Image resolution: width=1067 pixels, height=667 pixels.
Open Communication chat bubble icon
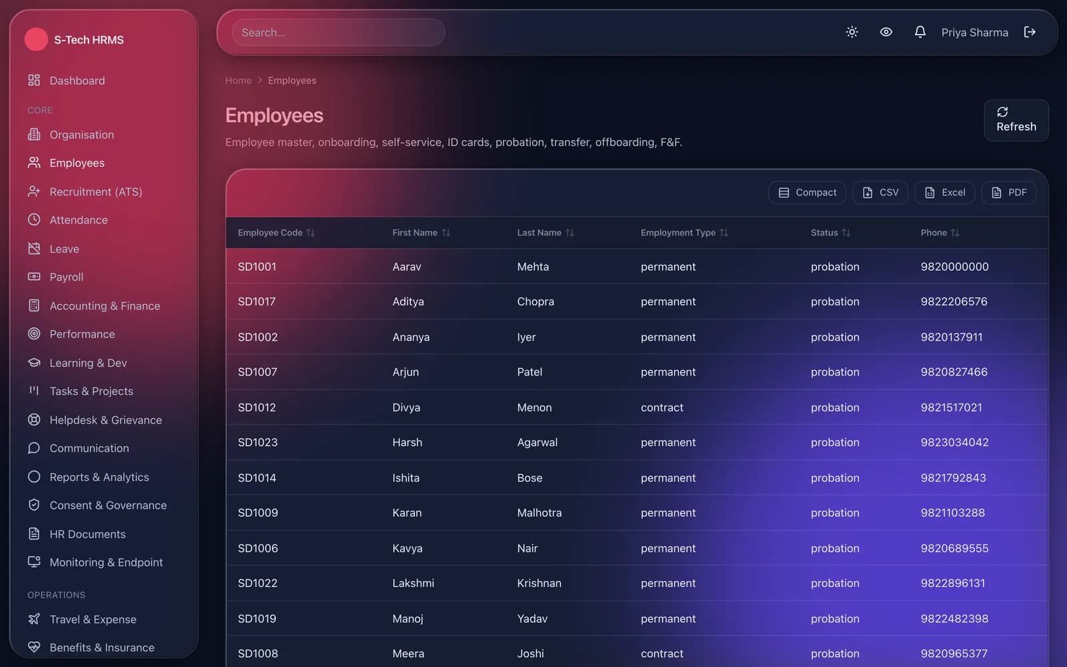(x=34, y=448)
